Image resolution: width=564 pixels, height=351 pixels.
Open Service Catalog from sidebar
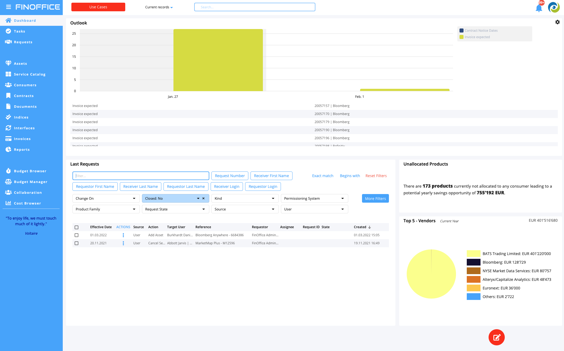pyautogui.click(x=31, y=74)
